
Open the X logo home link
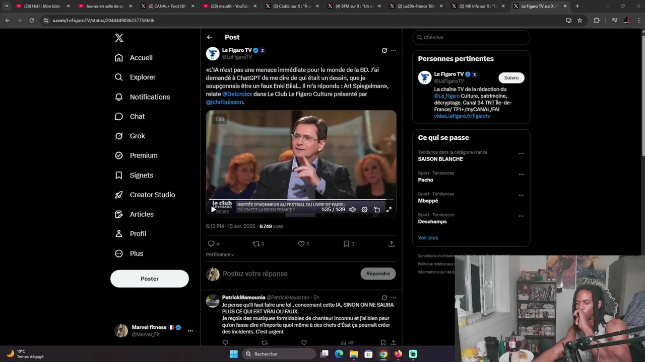119,38
